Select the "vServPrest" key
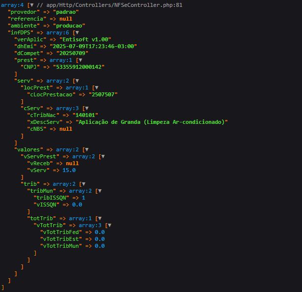 [40, 157]
